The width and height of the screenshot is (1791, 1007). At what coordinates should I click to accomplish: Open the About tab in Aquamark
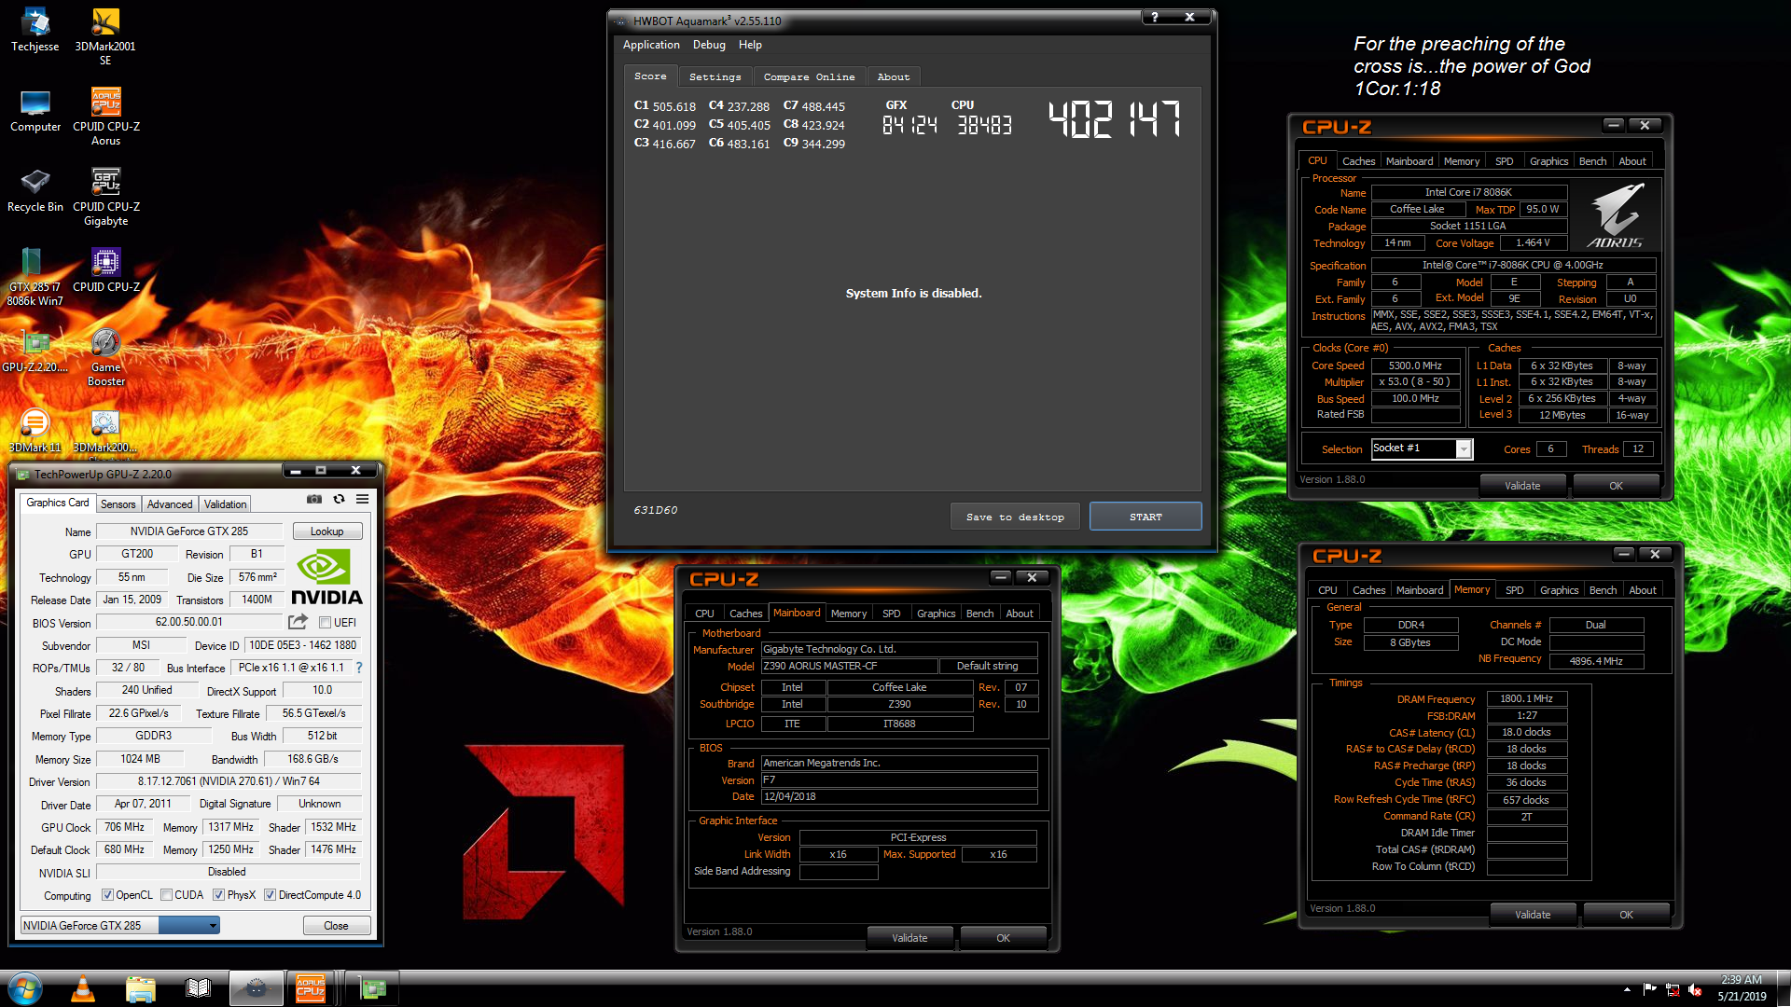894,77
